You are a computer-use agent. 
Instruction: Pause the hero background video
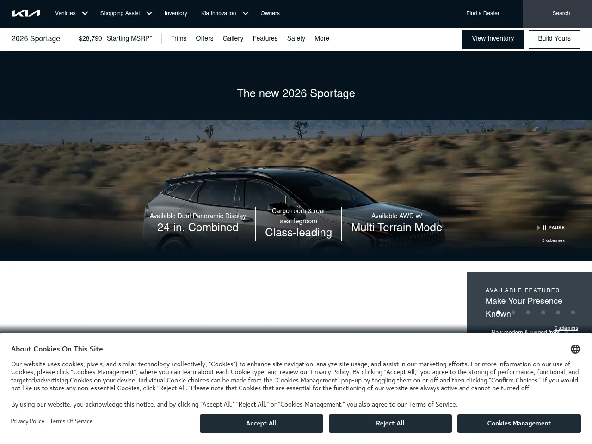click(553, 228)
